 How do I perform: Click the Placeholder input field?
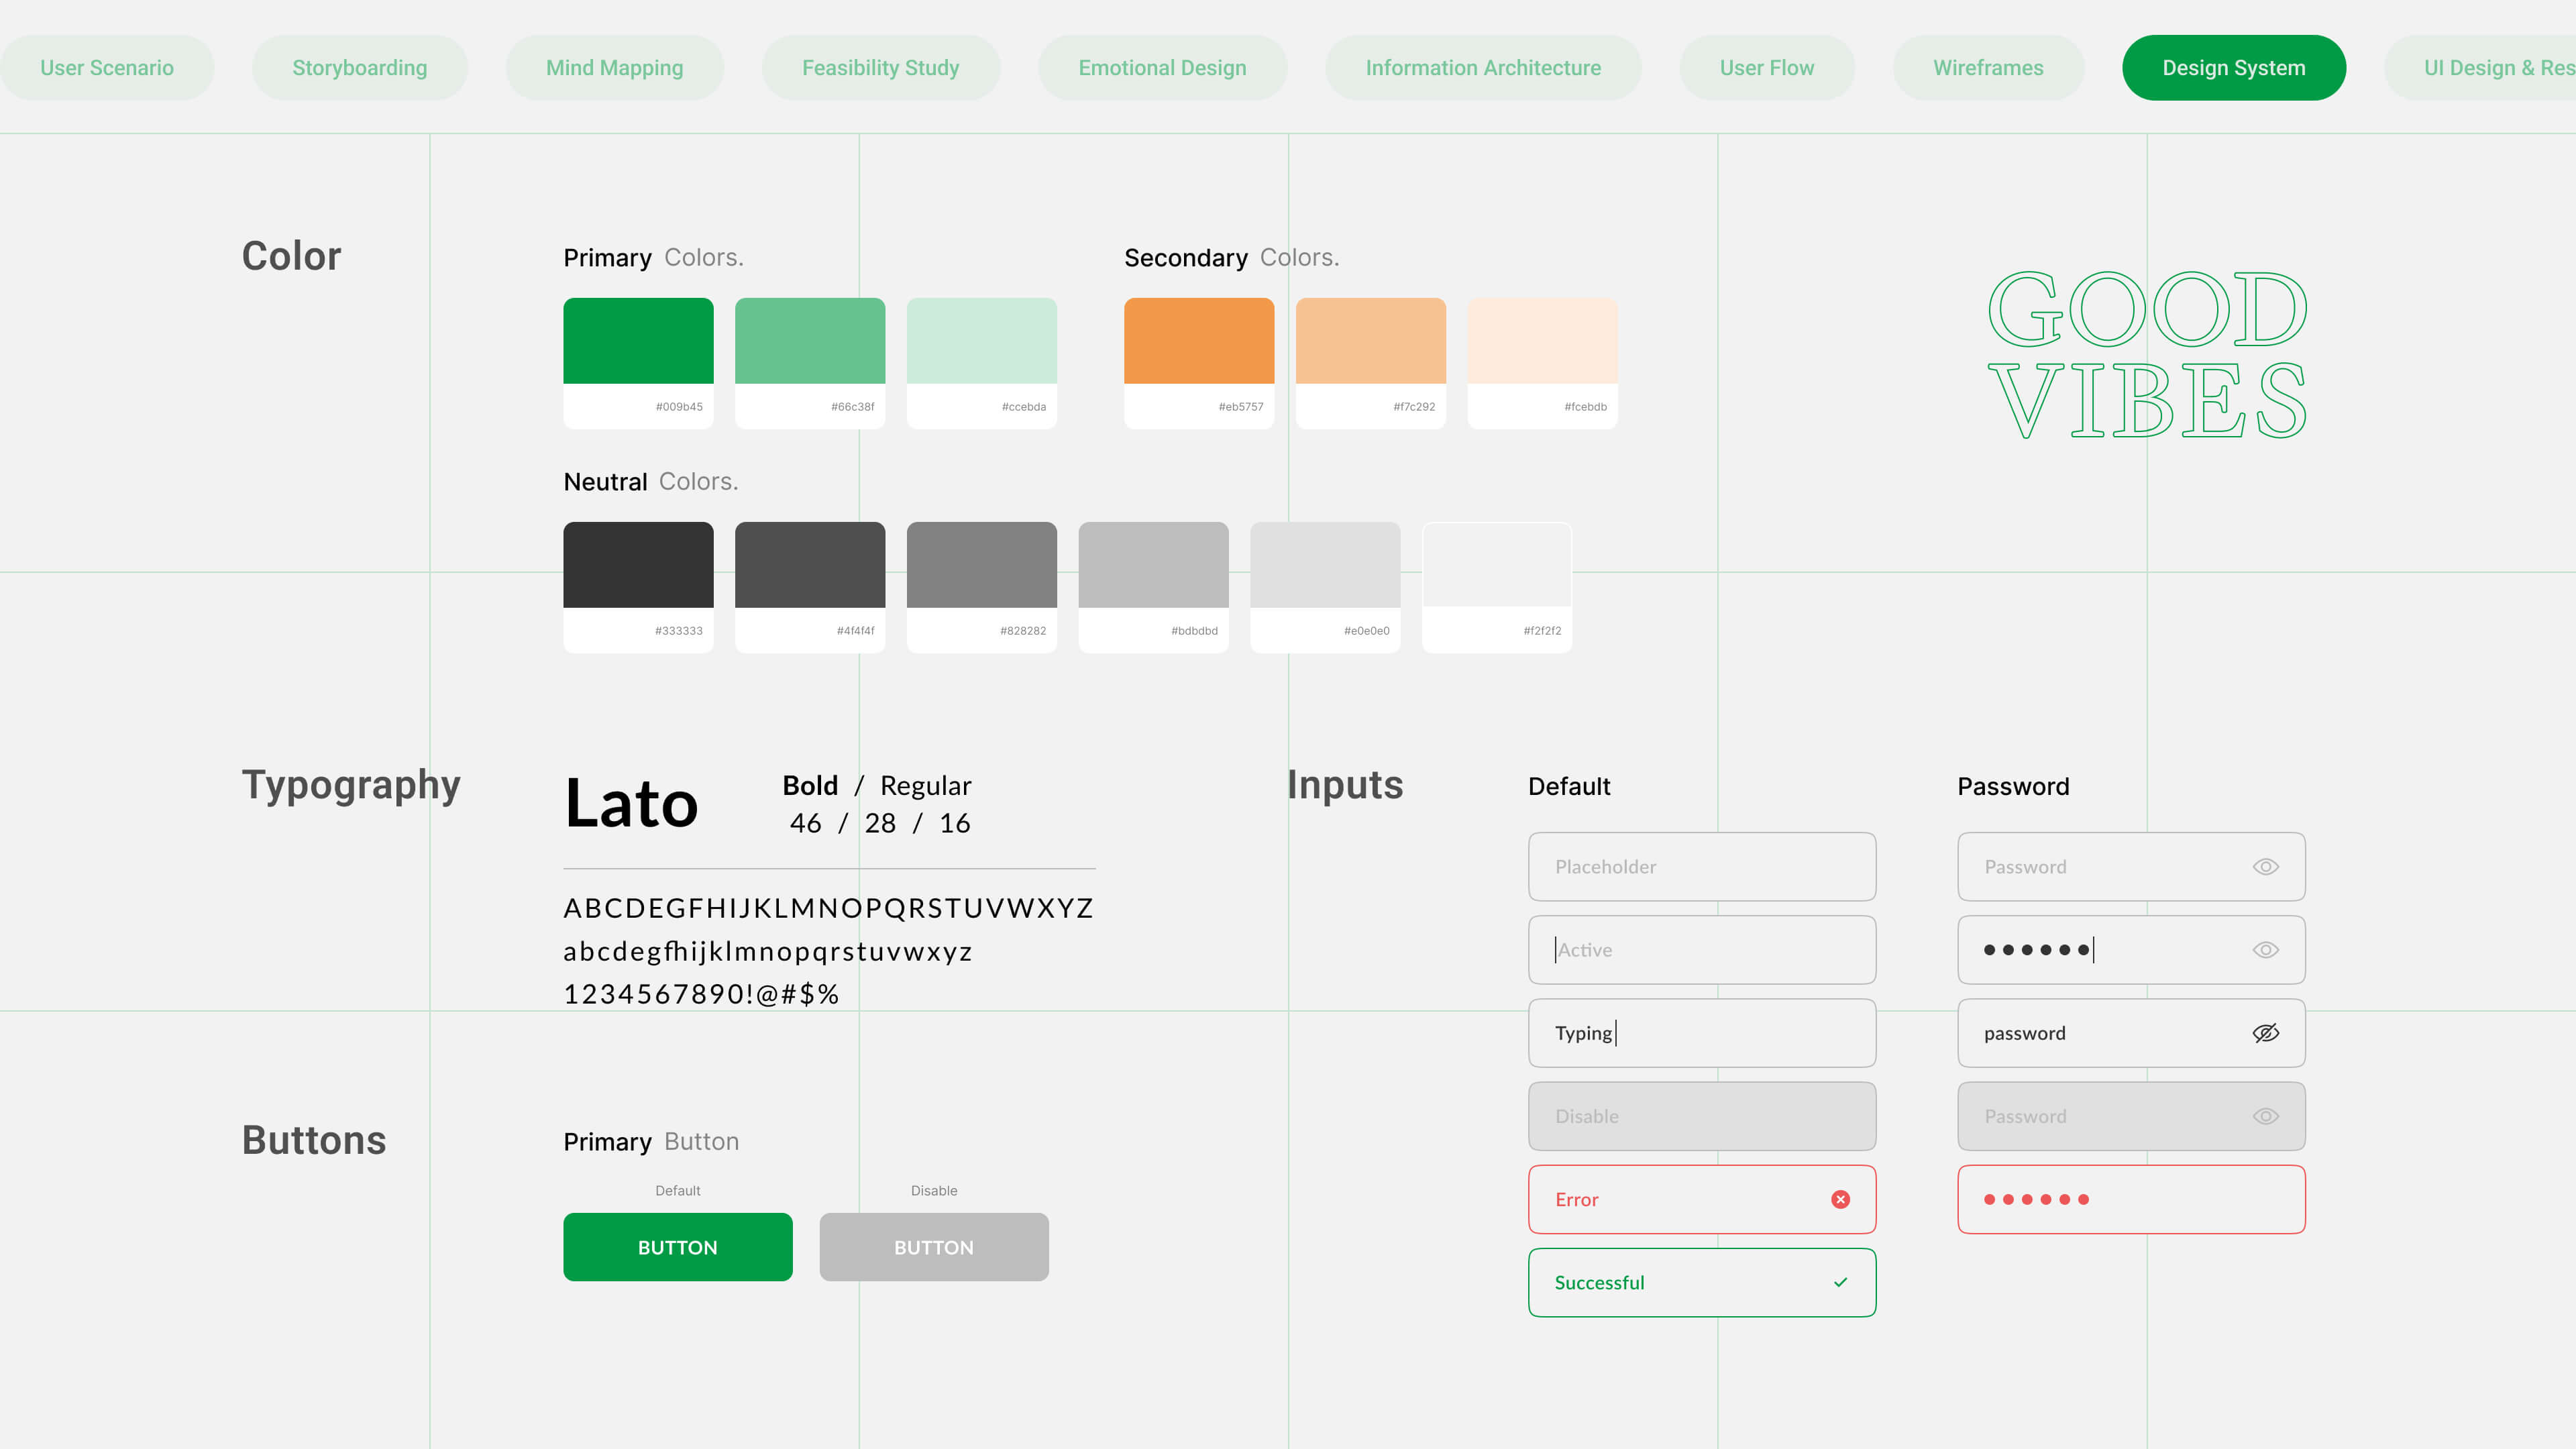[1700, 867]
